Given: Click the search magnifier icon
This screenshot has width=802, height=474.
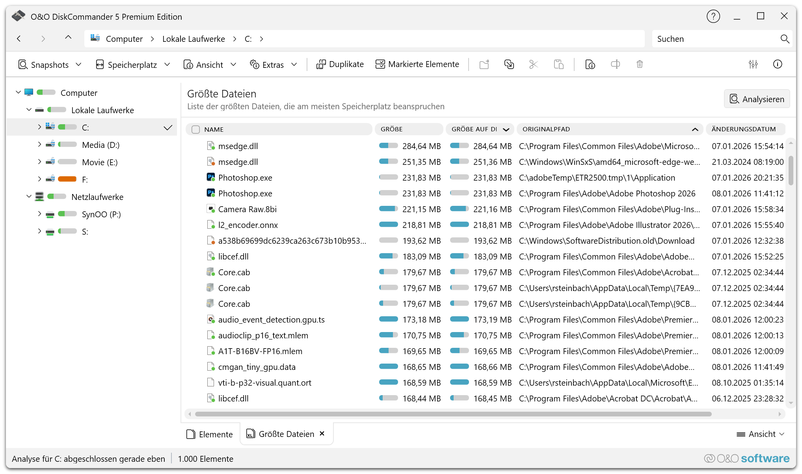Looking at the screenshot, I should click(784, 39).
